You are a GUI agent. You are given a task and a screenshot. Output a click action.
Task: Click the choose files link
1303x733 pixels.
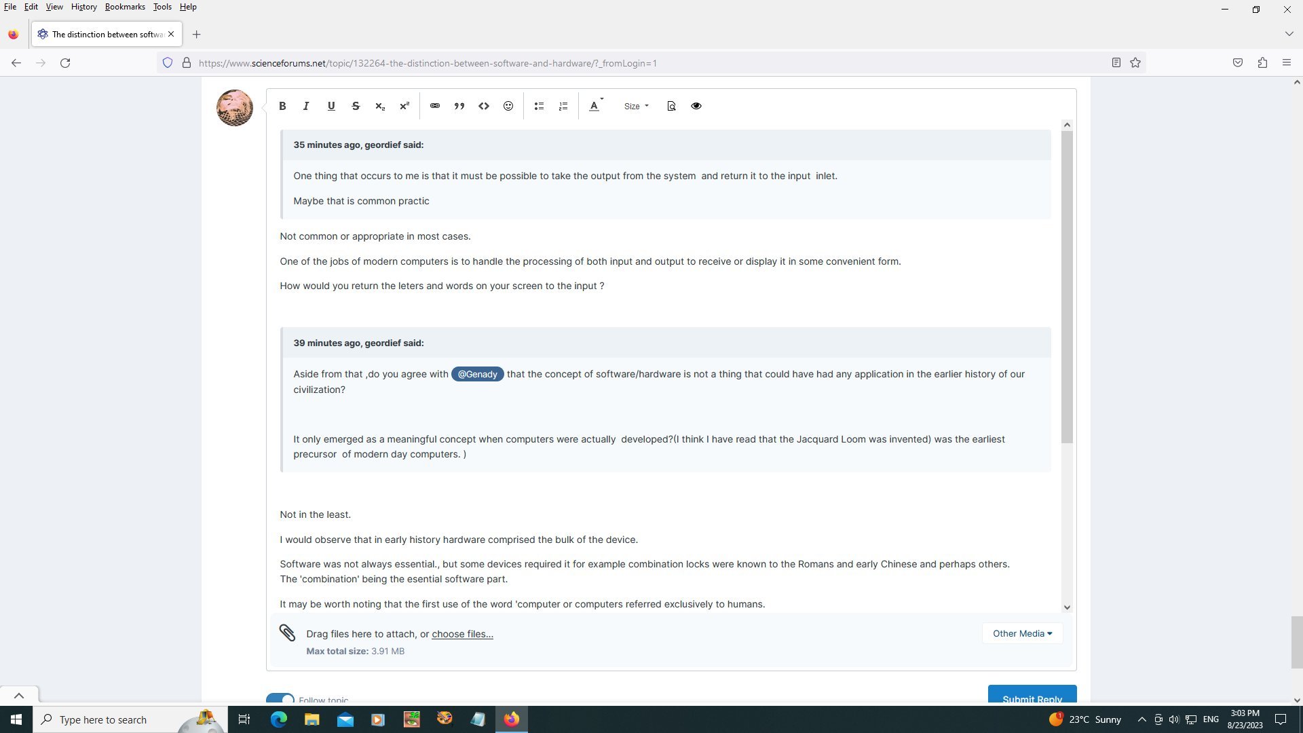pos(462,634)
